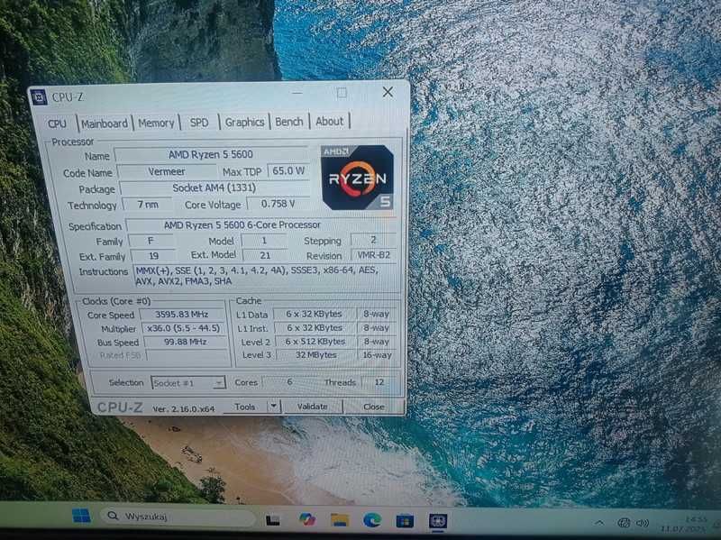Open the network tray icon

pos(624,523)
